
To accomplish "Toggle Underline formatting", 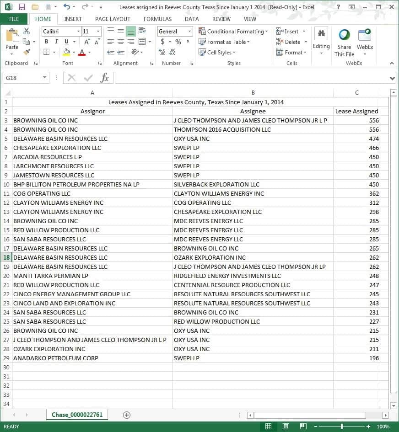I will 66,42.
